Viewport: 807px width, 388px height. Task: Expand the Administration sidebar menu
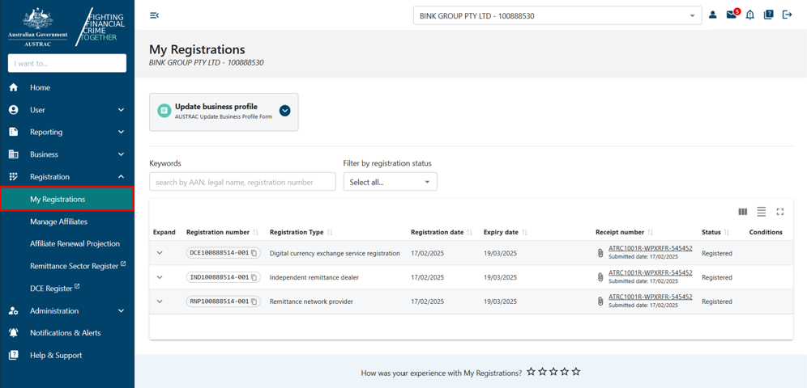[121, 311]
